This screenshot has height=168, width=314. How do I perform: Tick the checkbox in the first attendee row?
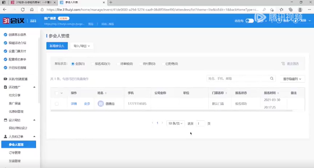(57, 103)
